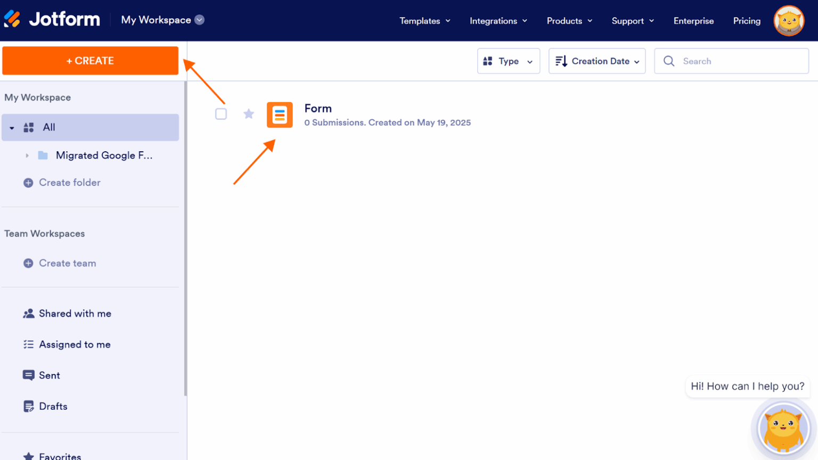Screen dimensions: 818x460
Task: Click the CREATE button
Action: point(90,61)
